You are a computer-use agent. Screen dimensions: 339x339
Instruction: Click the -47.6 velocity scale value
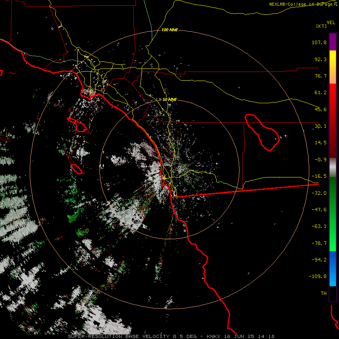click(319, 210)
